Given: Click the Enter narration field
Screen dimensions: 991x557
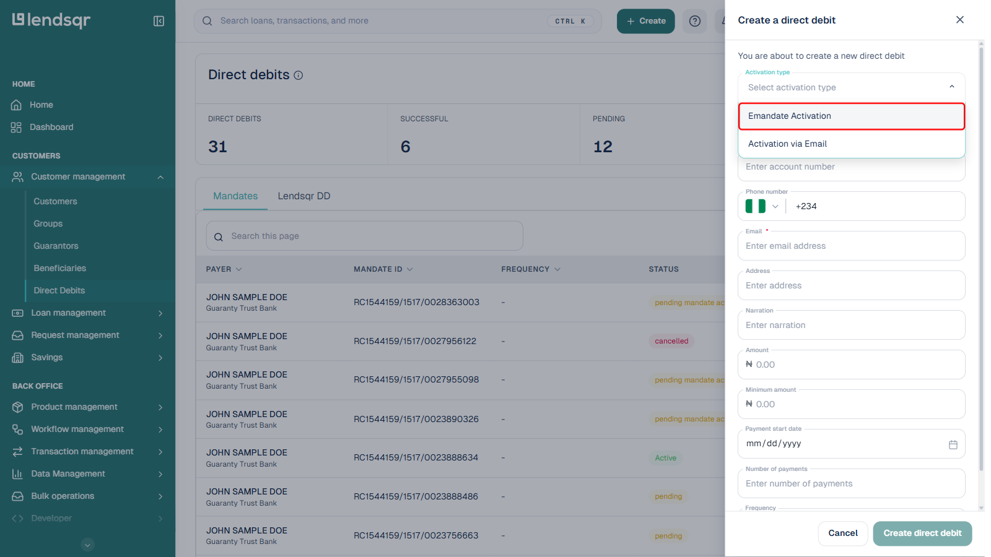Looking at the screenshot, I should [852, 326].
